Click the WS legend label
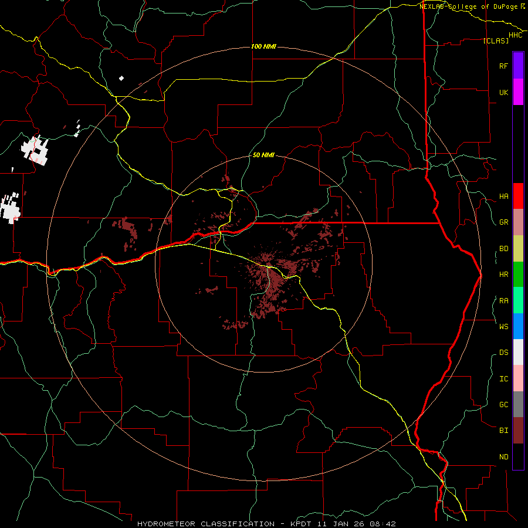528x528 pixels. (x=503, y=327)
